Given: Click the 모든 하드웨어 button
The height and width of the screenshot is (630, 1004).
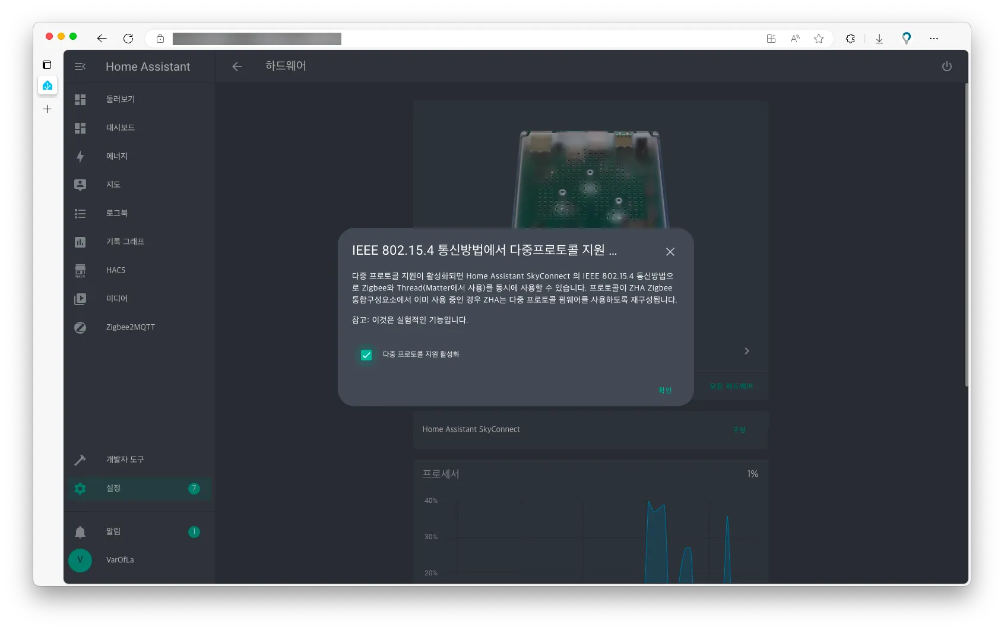Looking at the screenshot, I should pyautogui.click(x=731, y=386).
